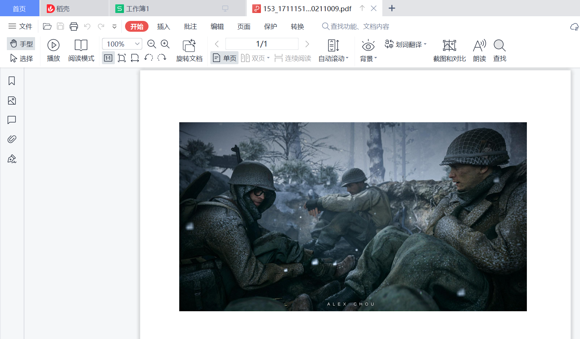The height and width of the screenshot is (339, 580).
Task: Open the file folder icon
Action: (47, 26)
